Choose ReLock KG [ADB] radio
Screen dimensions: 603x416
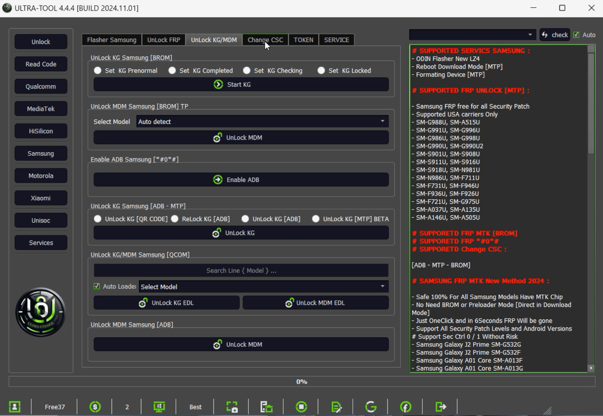pyautogui.click(x=175, y=219)
